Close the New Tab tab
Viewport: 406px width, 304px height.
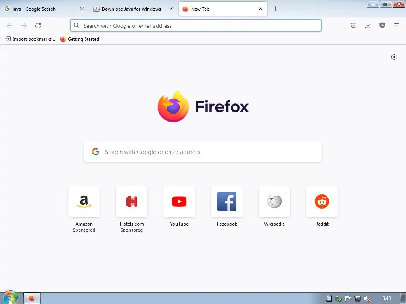[x=260, y=9]
